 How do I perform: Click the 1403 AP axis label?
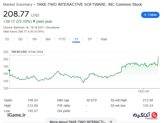pos(143,91)
